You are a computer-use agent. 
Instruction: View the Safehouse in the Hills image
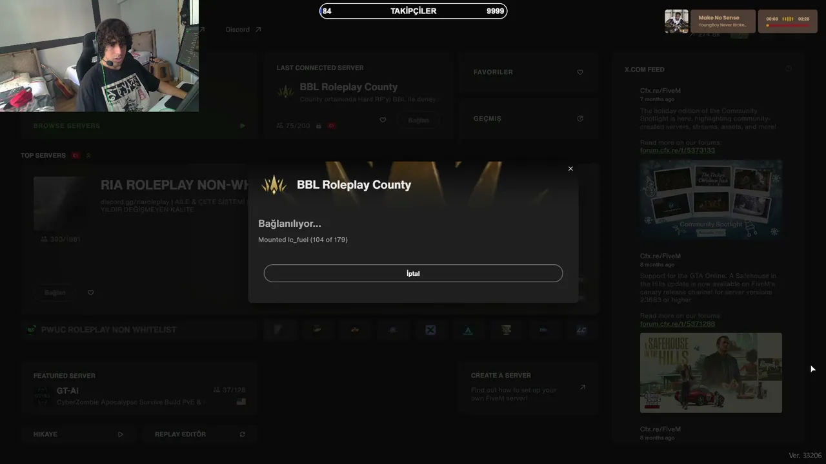coord(711,372)
